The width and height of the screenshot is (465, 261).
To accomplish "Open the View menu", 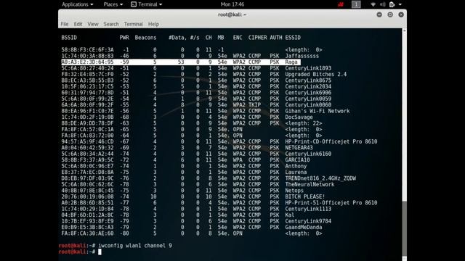I will (93, 24).
